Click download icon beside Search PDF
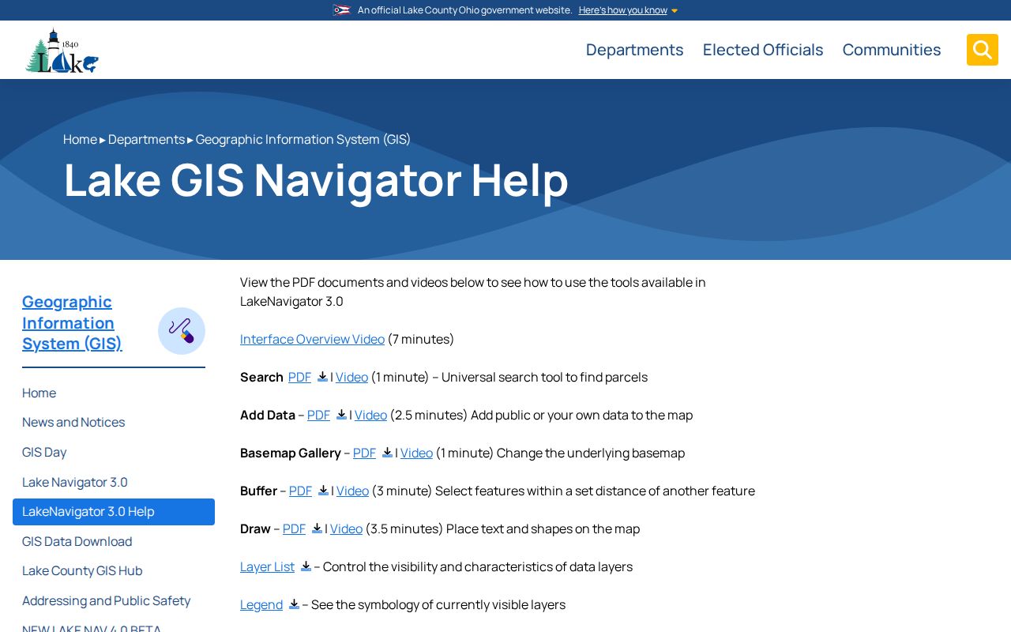Image resolution: width=1011 pixels, height=632 pixels. (322, 377)
